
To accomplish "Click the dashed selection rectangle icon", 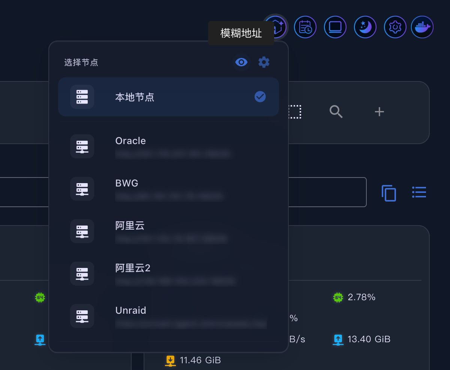I will pos(295,112).
